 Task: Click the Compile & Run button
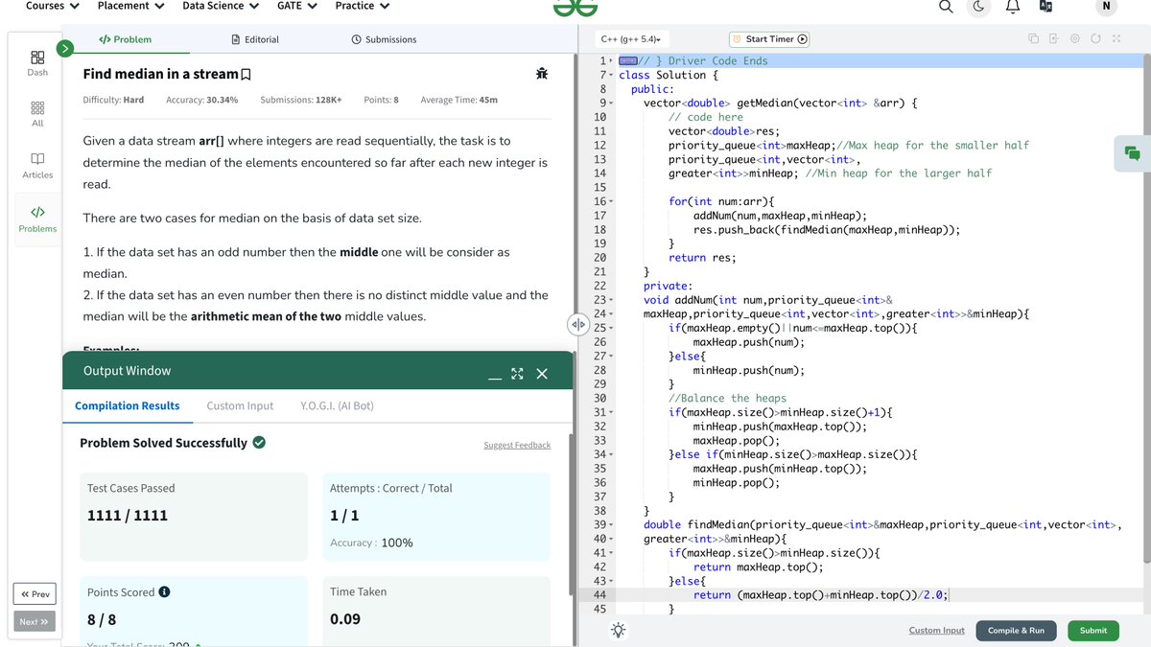pyautogui.click(x=1016, y=631)
